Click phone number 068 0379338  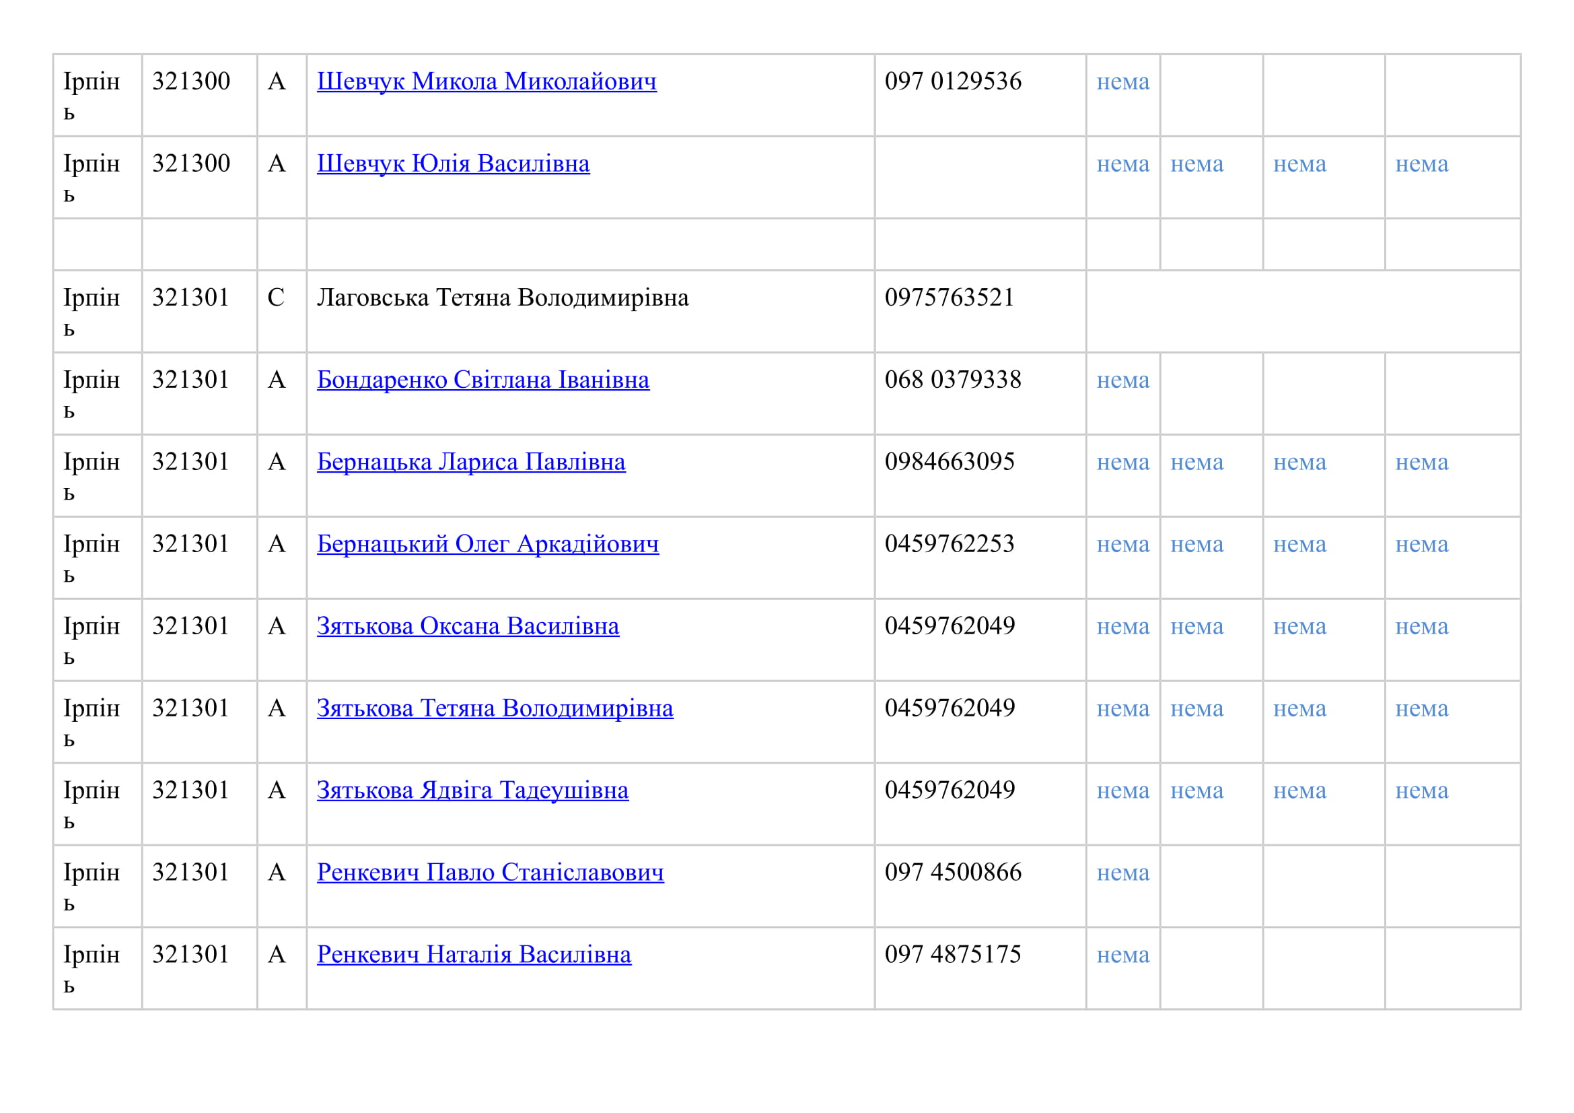pyautogui.click(x=952, y=380)
